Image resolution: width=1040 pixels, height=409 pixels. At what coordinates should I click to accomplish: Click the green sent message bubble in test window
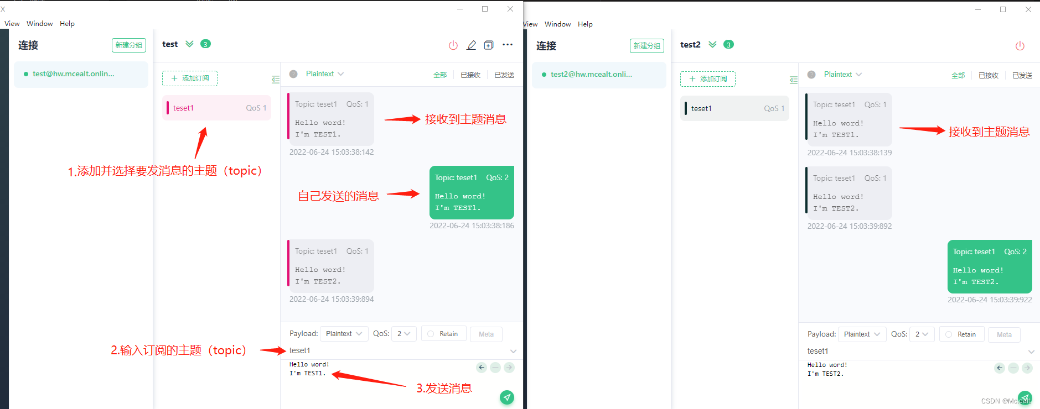(x=472, y=192)
